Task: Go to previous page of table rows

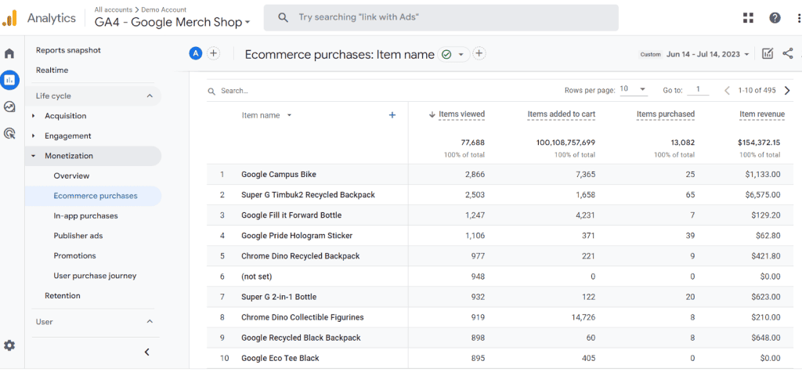Action: pos(727,91)
